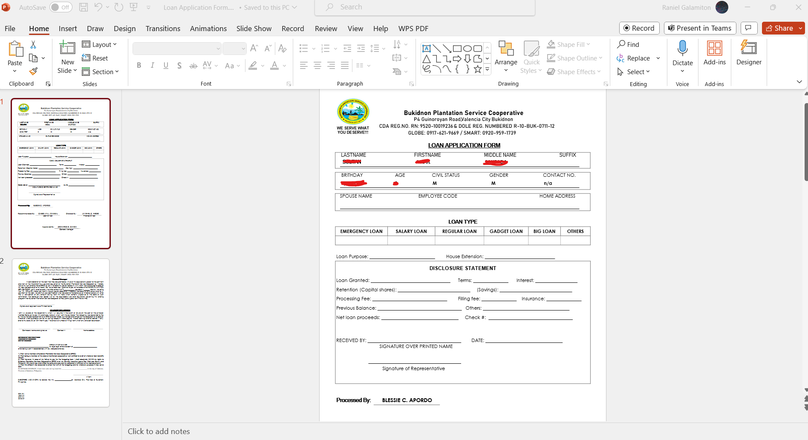Expand the Section dropdown menu
This screenshot has height=440, width=808.
pyautogui.click(x=101, y=72)
